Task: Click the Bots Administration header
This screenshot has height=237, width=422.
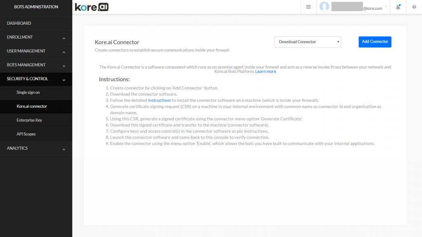Action: (36, 7)
